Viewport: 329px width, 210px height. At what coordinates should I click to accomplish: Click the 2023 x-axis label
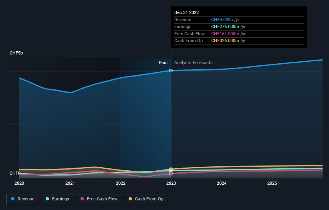point(171,184)
